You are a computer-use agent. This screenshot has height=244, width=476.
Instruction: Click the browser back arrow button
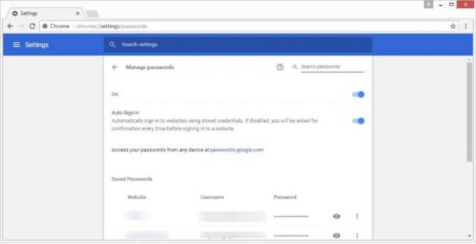(11, 26)
